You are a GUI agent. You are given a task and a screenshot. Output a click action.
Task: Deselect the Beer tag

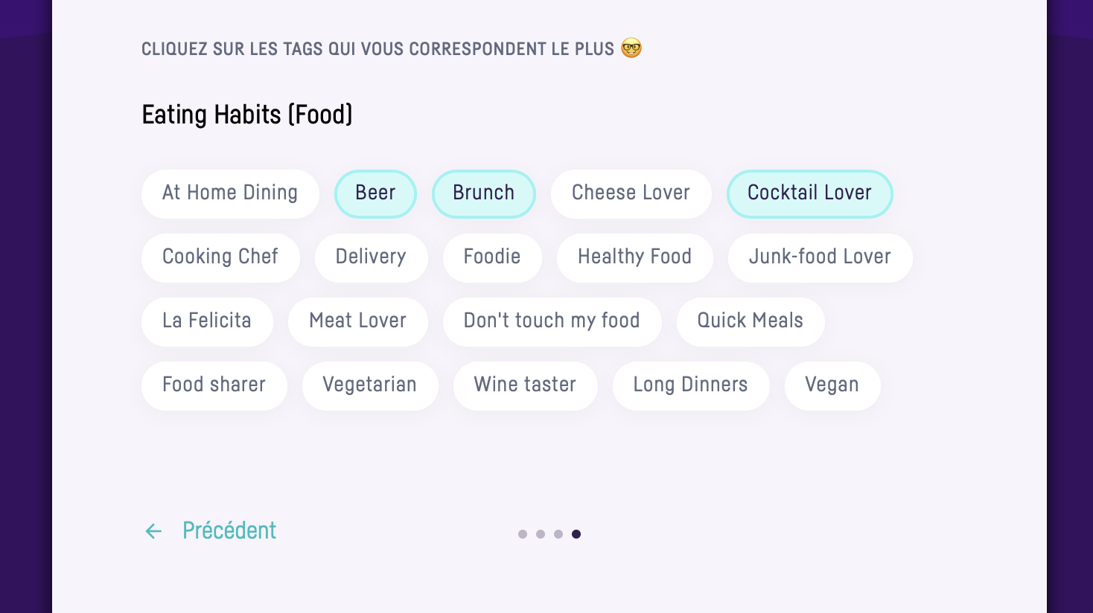[375, 193]
